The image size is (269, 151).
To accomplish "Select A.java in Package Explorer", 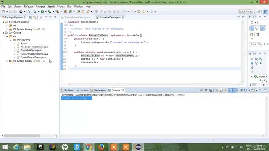I will tap(24, 43).
